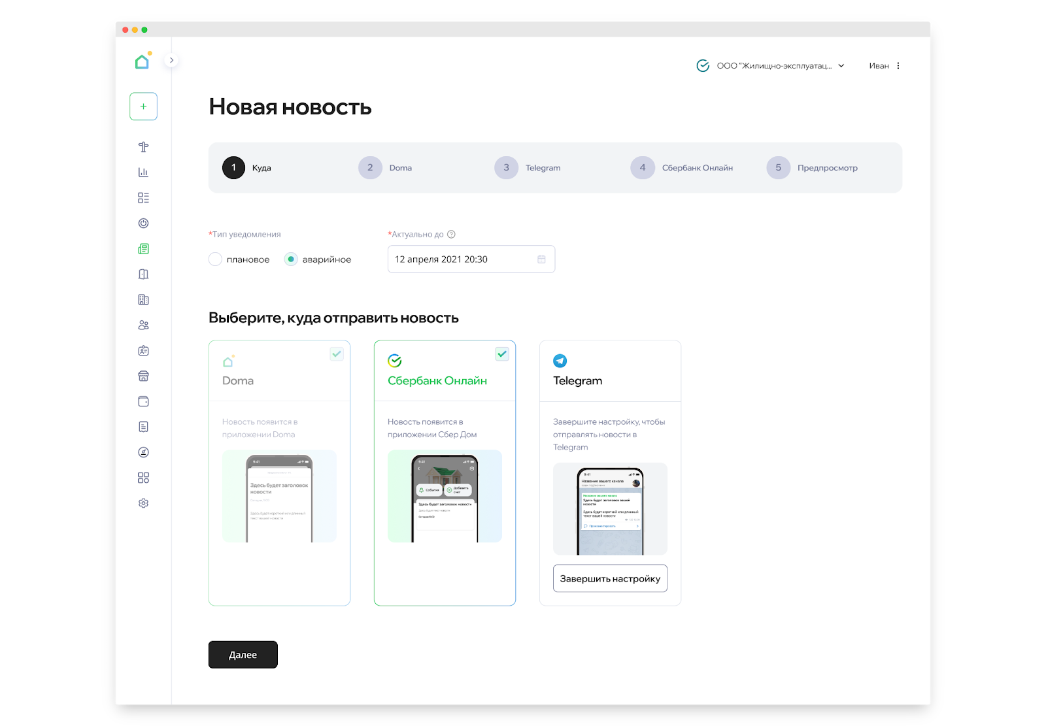
Task: Click the Telegram logo on Telegram card
Action: (560, 361)
